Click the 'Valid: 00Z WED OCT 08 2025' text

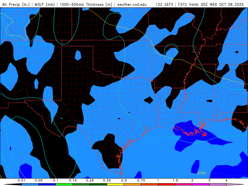(x=216, y=4)
